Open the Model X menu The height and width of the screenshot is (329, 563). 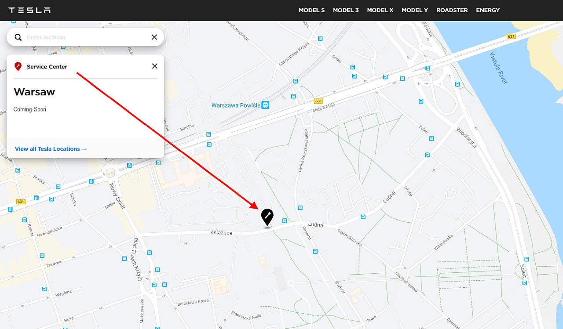coord(380,10)
